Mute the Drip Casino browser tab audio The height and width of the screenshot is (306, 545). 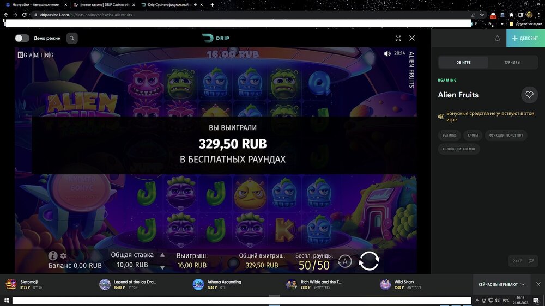[x=195, y=5]
